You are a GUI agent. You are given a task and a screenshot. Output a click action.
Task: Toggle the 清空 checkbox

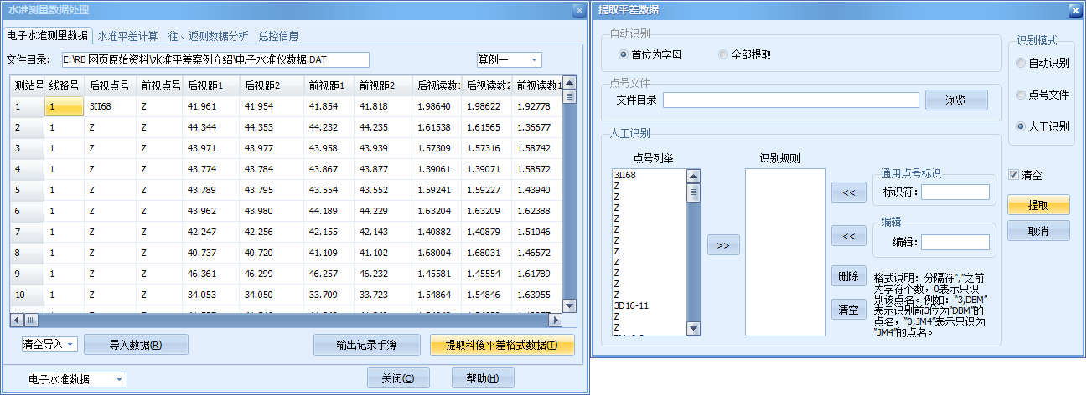click(x=1014, y=175)
